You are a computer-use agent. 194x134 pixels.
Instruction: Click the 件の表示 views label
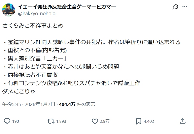[x=86, y=104]
